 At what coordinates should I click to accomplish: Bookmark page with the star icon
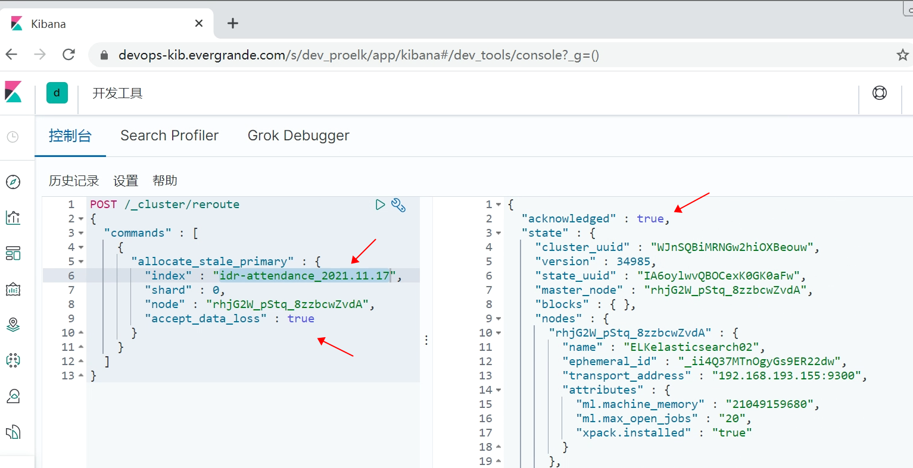(903, 55)
